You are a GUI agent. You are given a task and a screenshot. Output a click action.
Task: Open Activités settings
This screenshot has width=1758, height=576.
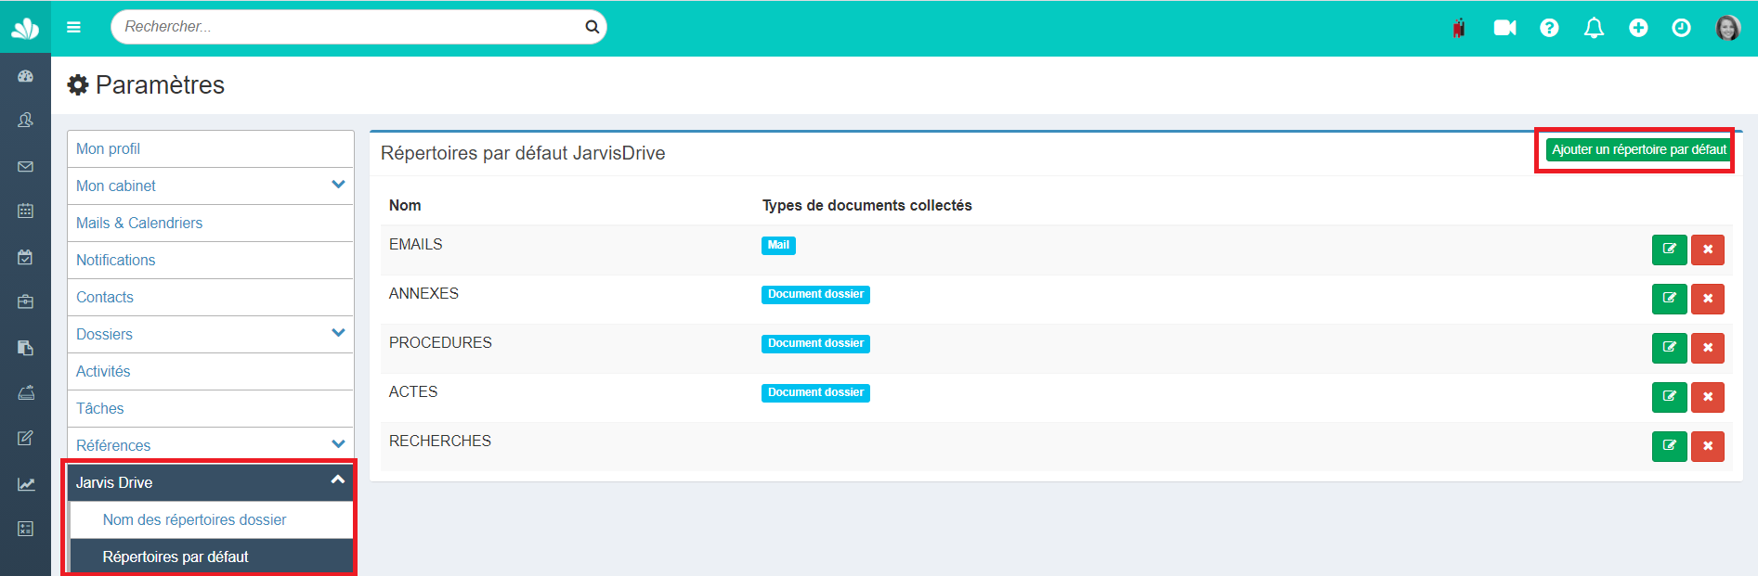211,371
